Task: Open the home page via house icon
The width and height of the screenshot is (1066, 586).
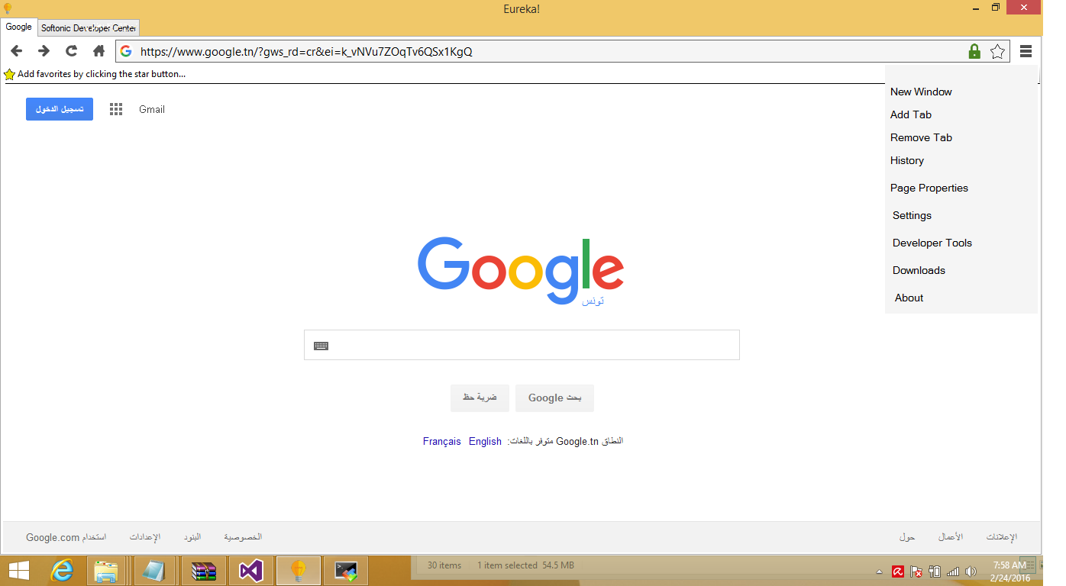Action: 99,51
